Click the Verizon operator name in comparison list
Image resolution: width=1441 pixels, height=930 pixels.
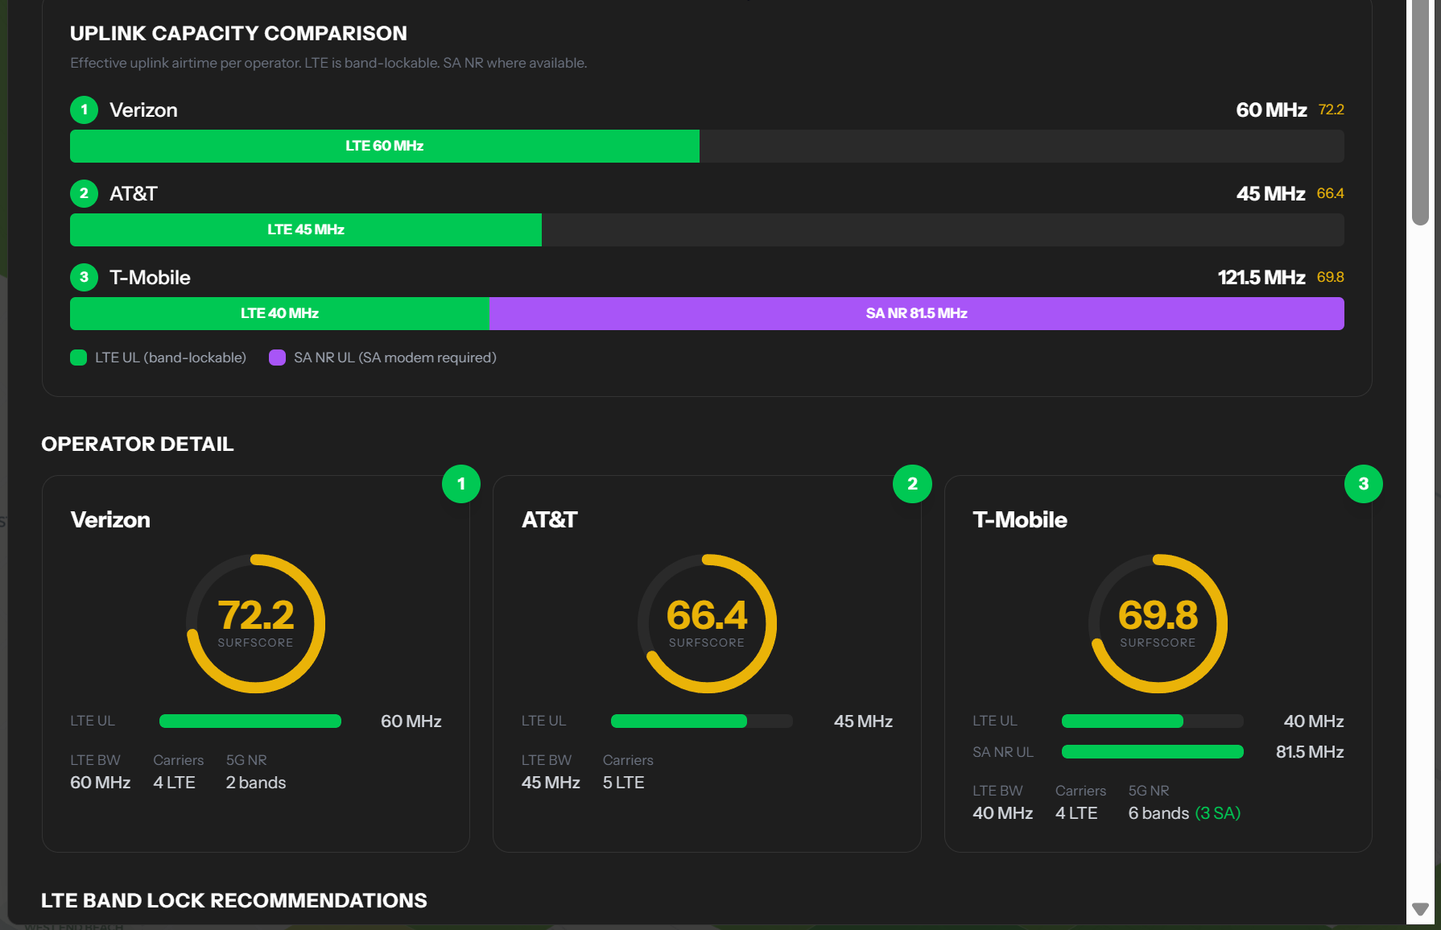pyautogui.click(x=143, y=110)
